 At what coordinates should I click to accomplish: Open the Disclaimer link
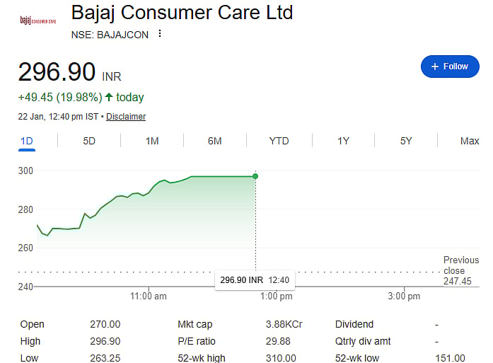pyautogui.click(x=126, y=117)
